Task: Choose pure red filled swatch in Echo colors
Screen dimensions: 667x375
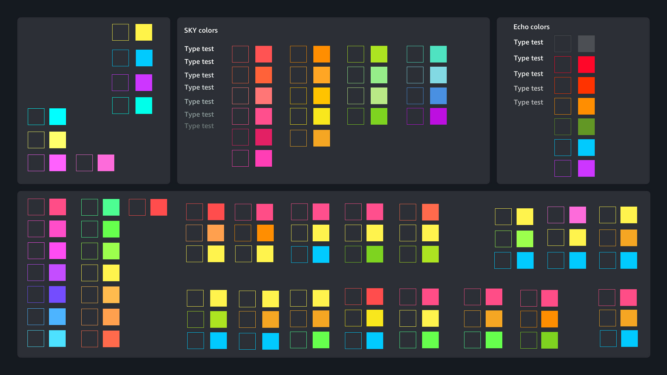Action: [586, 65]
